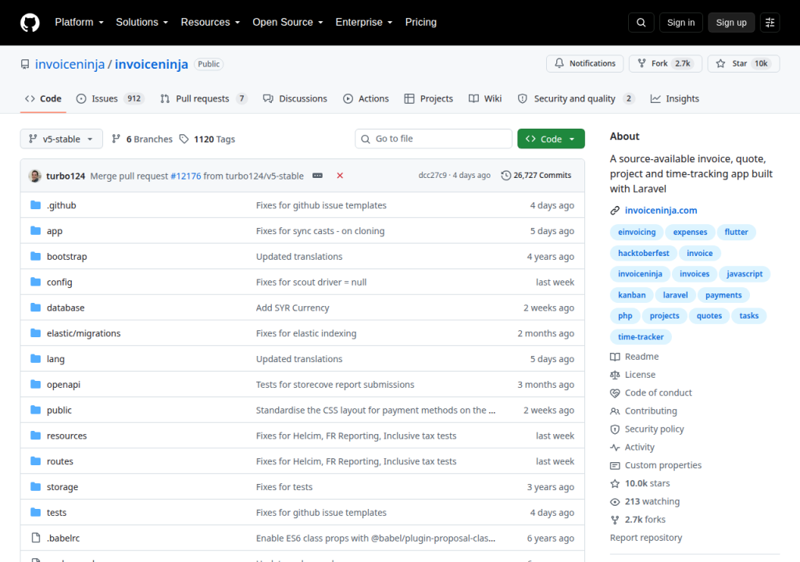
Task: Click the routes folder icon
Action: [x=35, y=461]
